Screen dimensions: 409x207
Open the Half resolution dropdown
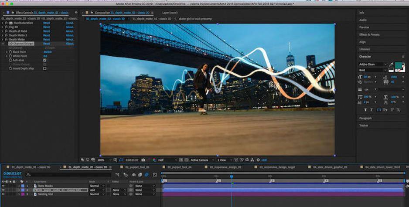point(167,160)
